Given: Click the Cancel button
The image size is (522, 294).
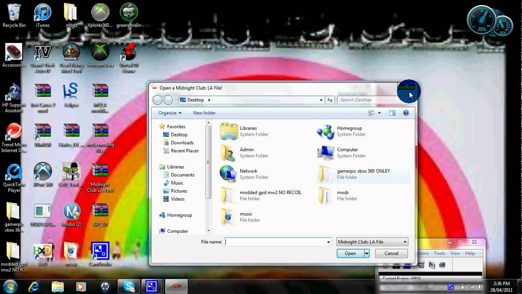Looking at the screenshot, I should coord(391,254).
